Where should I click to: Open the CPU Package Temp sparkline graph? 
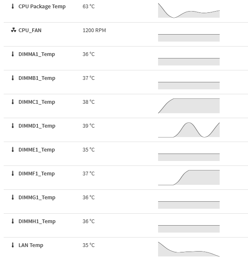tap(188, 10)
